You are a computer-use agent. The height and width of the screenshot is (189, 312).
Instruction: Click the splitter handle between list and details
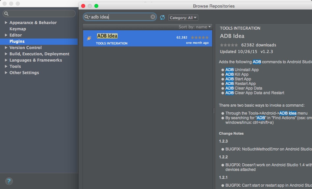[214, 111]
